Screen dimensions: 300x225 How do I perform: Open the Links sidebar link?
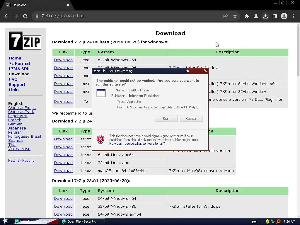(x=14, y=90)
